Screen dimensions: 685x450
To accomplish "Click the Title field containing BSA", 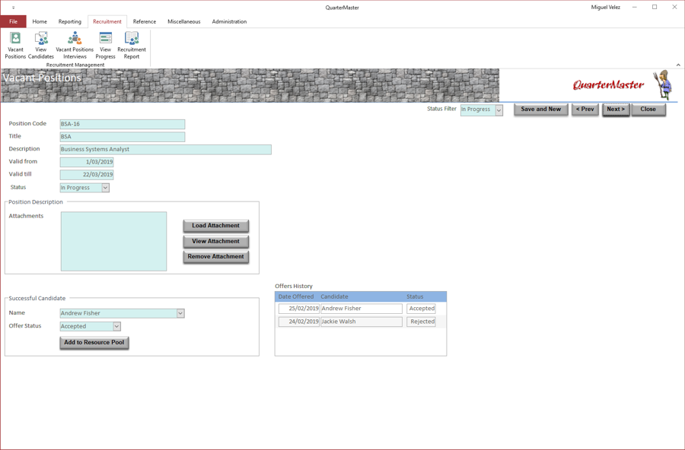I will pos(123,137).
